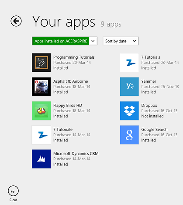Select the Flappy Birds HD icon
The height and width of the screenshot is (205, 183).
tap(41, 111)
